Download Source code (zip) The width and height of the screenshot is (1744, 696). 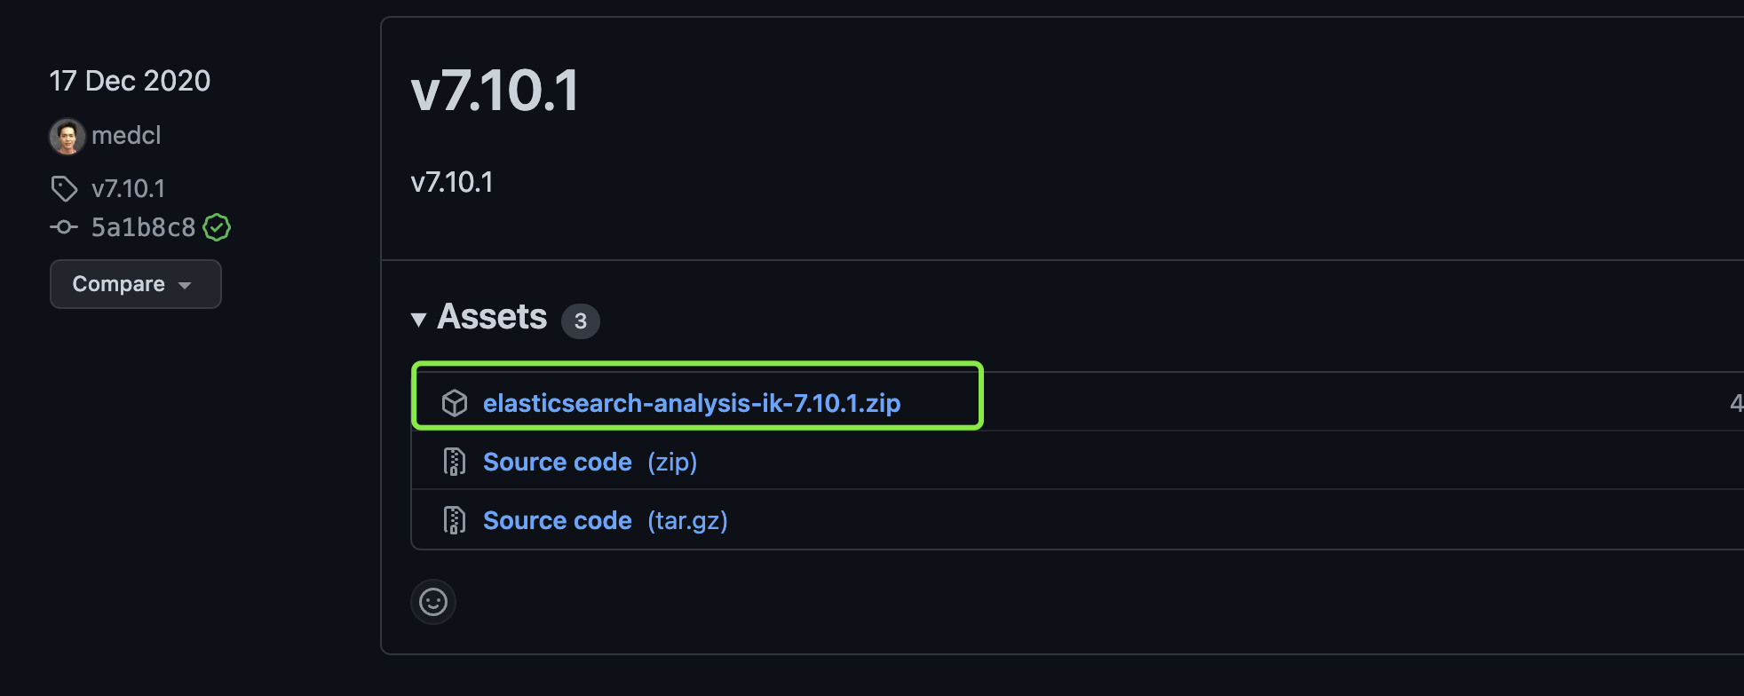coord(591,462)
